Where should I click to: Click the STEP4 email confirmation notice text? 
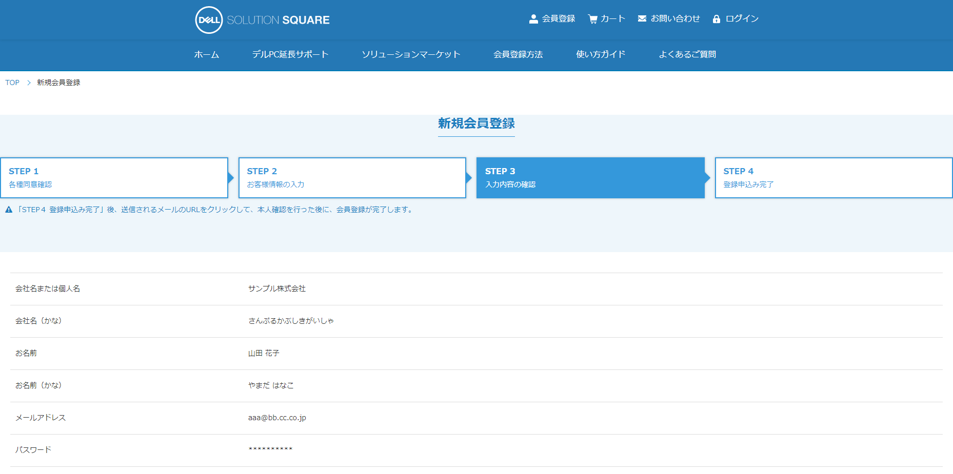click(x=215, y=210)
